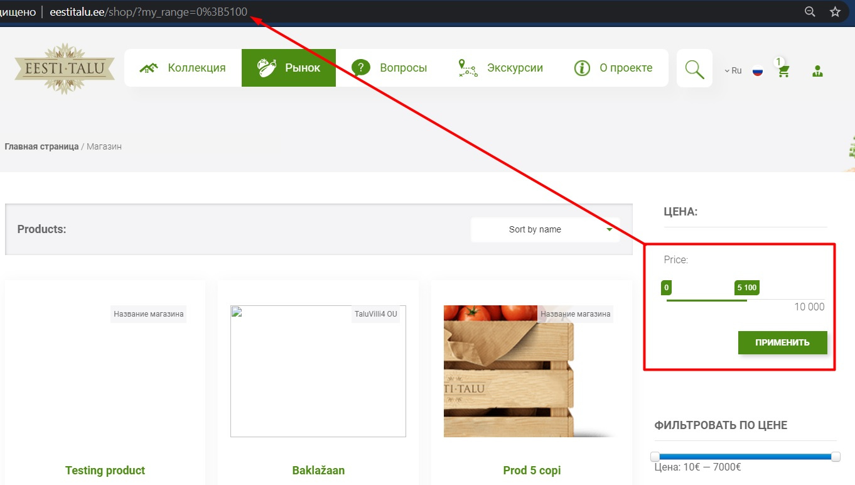The height and width of the screenshot is (485, 855).
Task: Click the Products: heading text
Action: point(41,229)
